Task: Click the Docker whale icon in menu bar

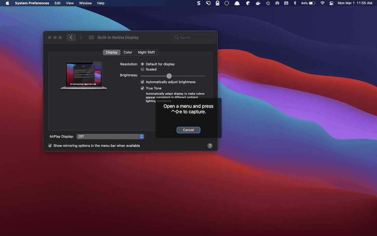Action: coord(258,3)
